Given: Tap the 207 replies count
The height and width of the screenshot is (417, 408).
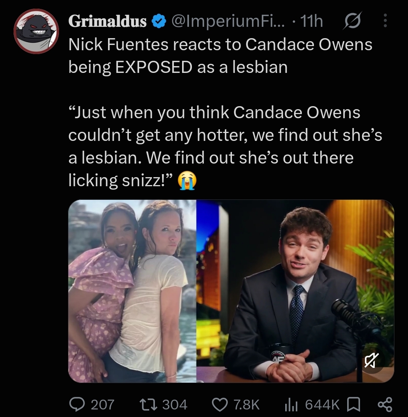Looking at the screenshot, I should (x=102, y=405).
